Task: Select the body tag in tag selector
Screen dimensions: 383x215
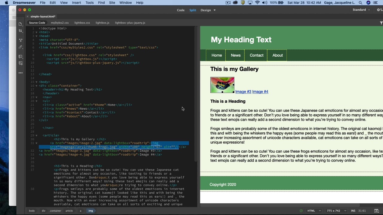Action: click(32, 211)
